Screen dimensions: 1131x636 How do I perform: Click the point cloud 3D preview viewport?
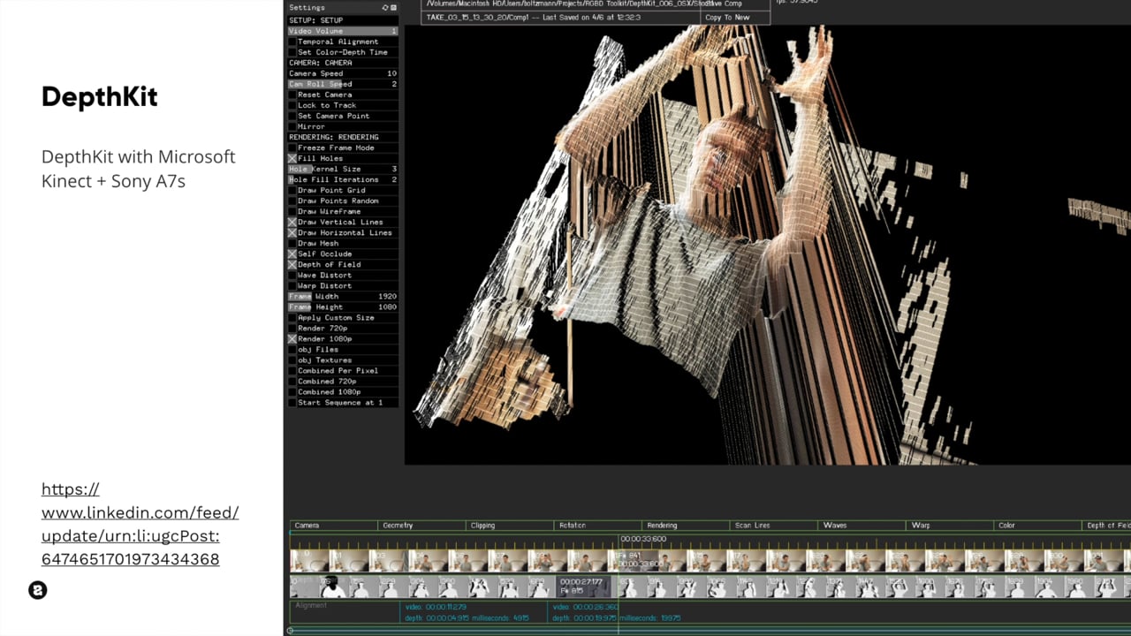tap(767, 245)
